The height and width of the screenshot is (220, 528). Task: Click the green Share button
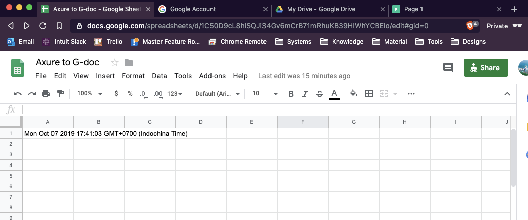pos(486,68)
